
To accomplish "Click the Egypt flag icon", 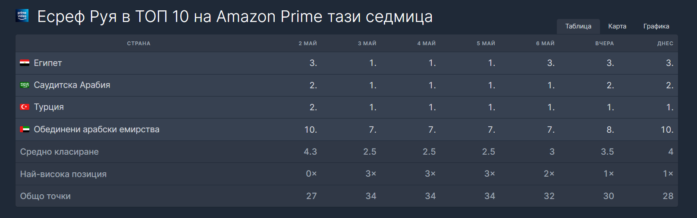I will coord(25,63).
